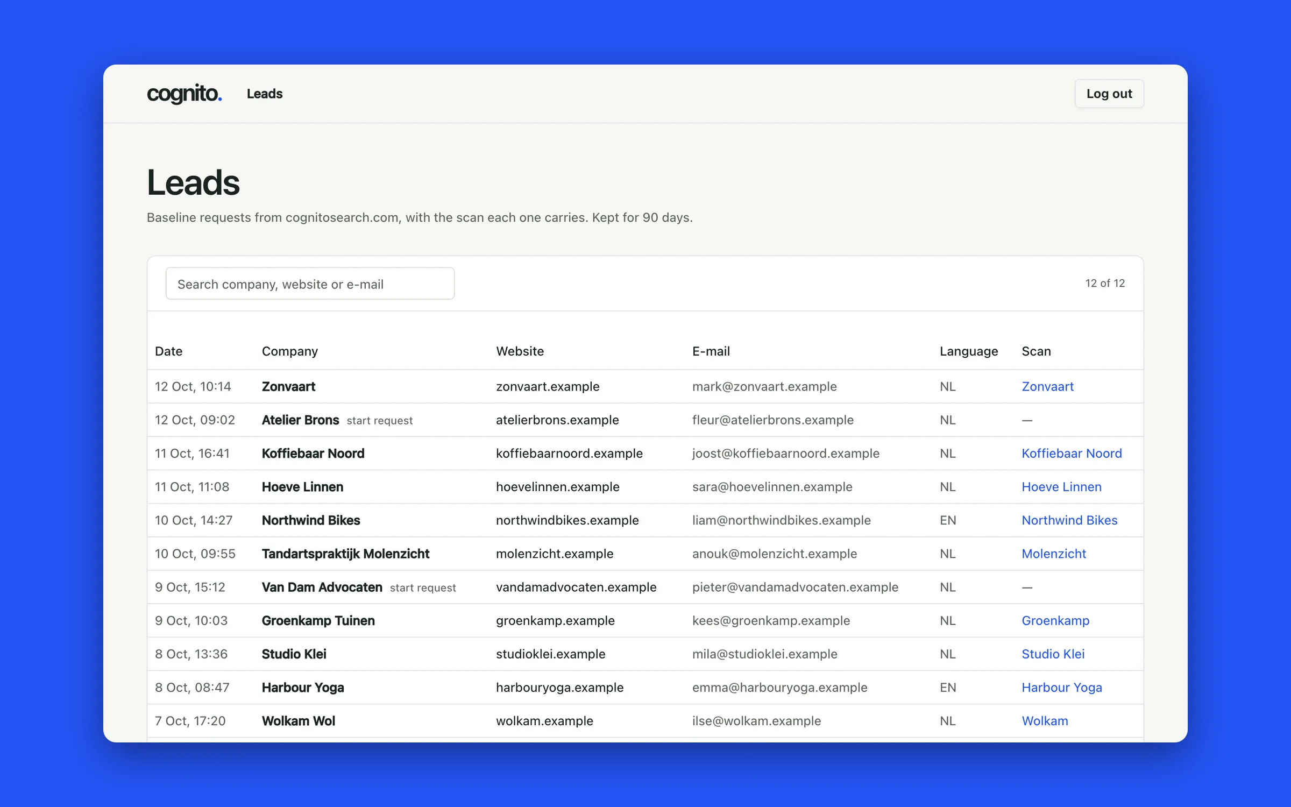1291x807 pixels.
Task: Open the Harbour Yoga scan link
Action: click(x=1062, y=687)
